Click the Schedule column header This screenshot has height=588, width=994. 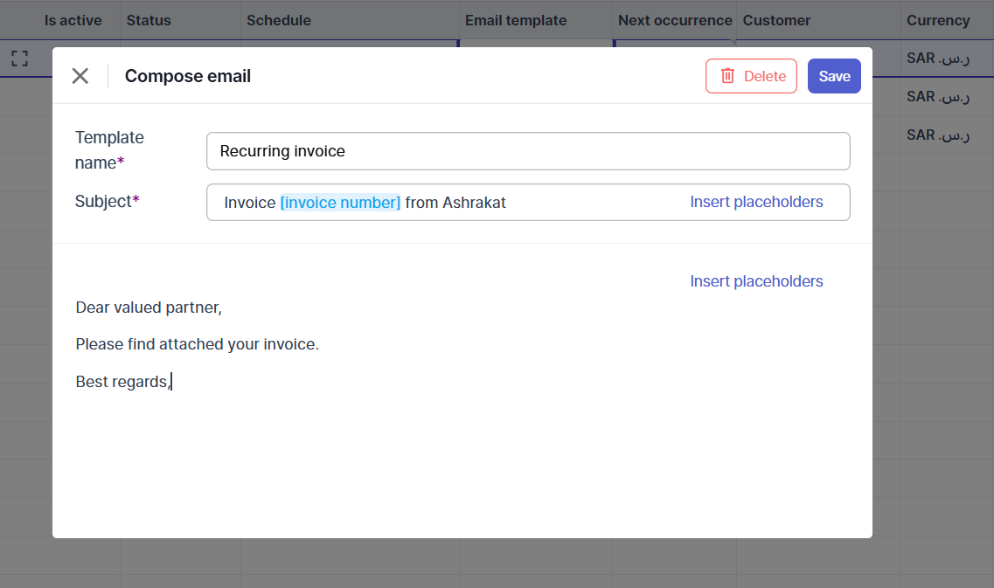coord(278,20)
